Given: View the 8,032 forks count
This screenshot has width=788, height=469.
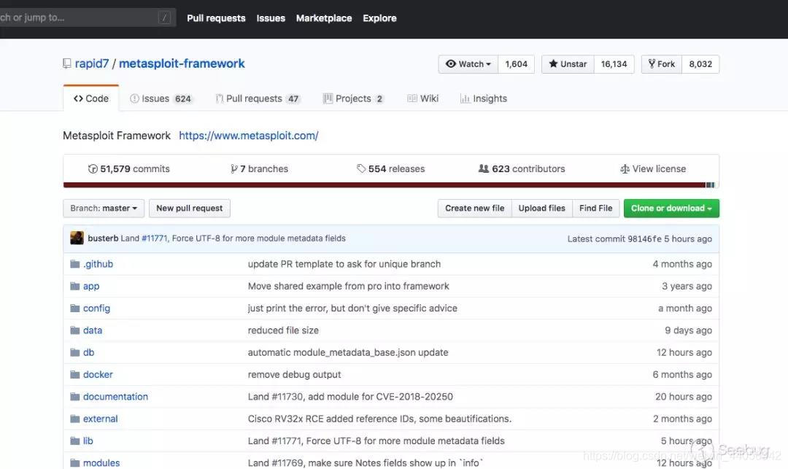Looking at the screenshot, I should tap(700, 64).
